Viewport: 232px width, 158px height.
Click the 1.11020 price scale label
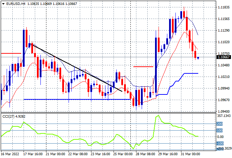pyautogui.click(x=224, y=42)
